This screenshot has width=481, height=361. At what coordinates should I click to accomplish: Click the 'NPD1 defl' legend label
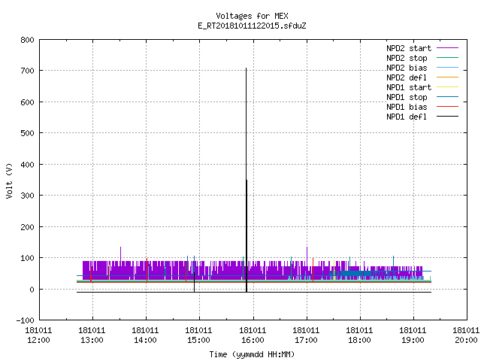[407, 117]
